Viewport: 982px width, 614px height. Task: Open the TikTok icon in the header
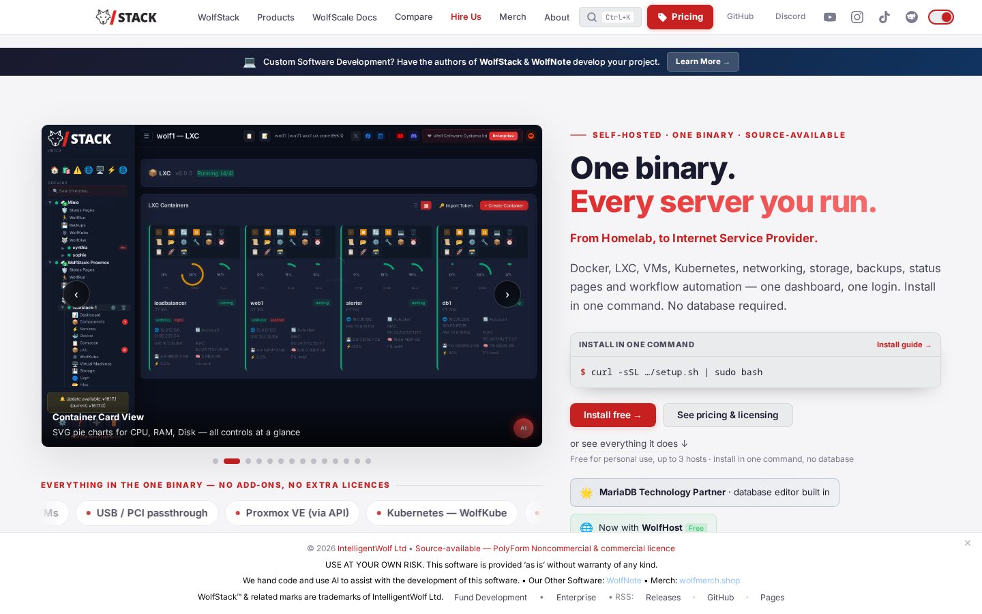point(884,17)
